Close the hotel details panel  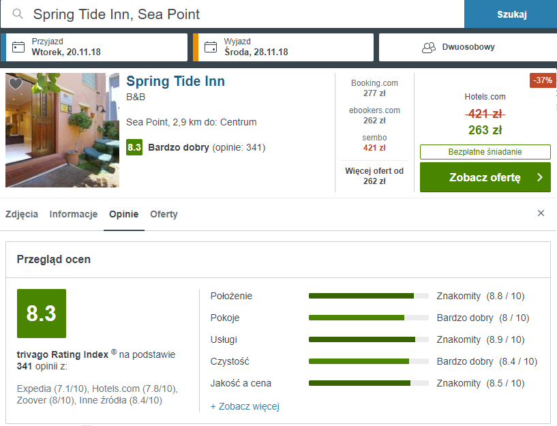[541, 213]
